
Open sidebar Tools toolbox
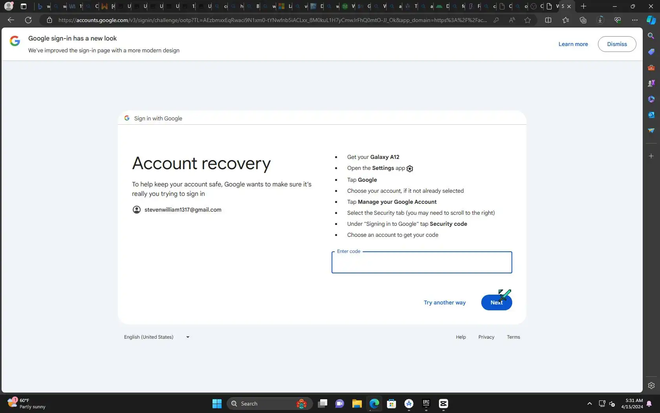coord(651,67)
